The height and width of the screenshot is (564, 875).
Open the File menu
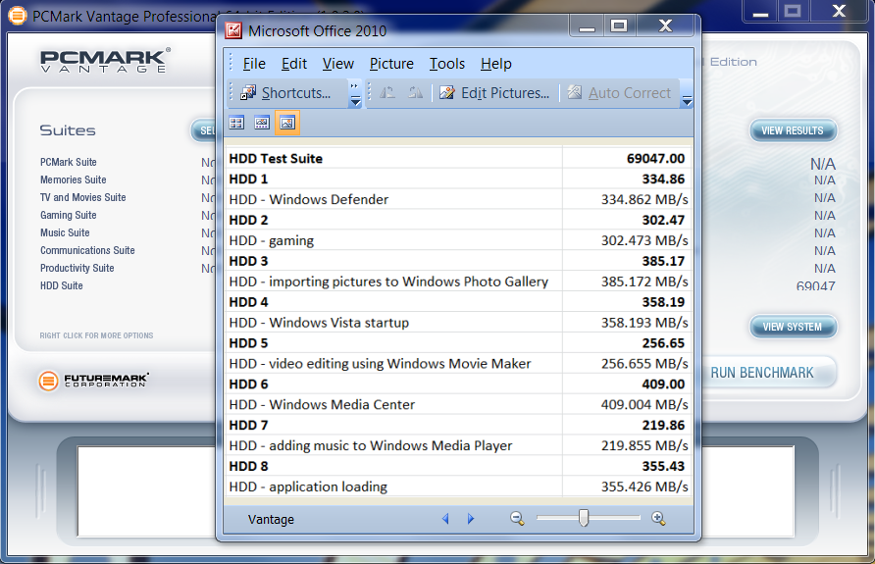point(254,64)
